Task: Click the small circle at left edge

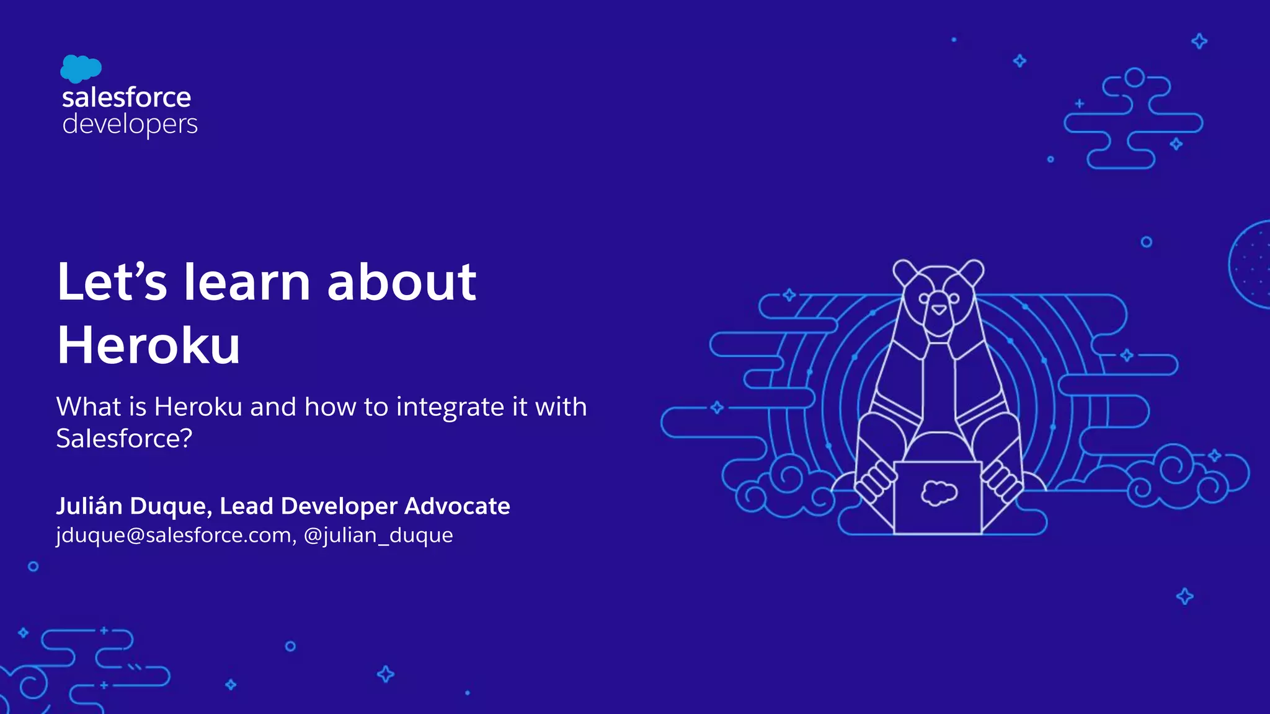Action: (33, 566)
